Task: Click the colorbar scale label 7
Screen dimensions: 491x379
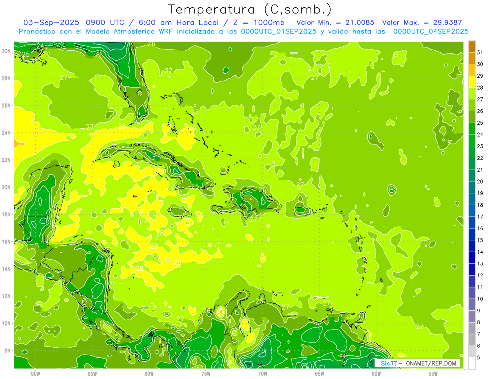Action: click(x=479, y=334)
